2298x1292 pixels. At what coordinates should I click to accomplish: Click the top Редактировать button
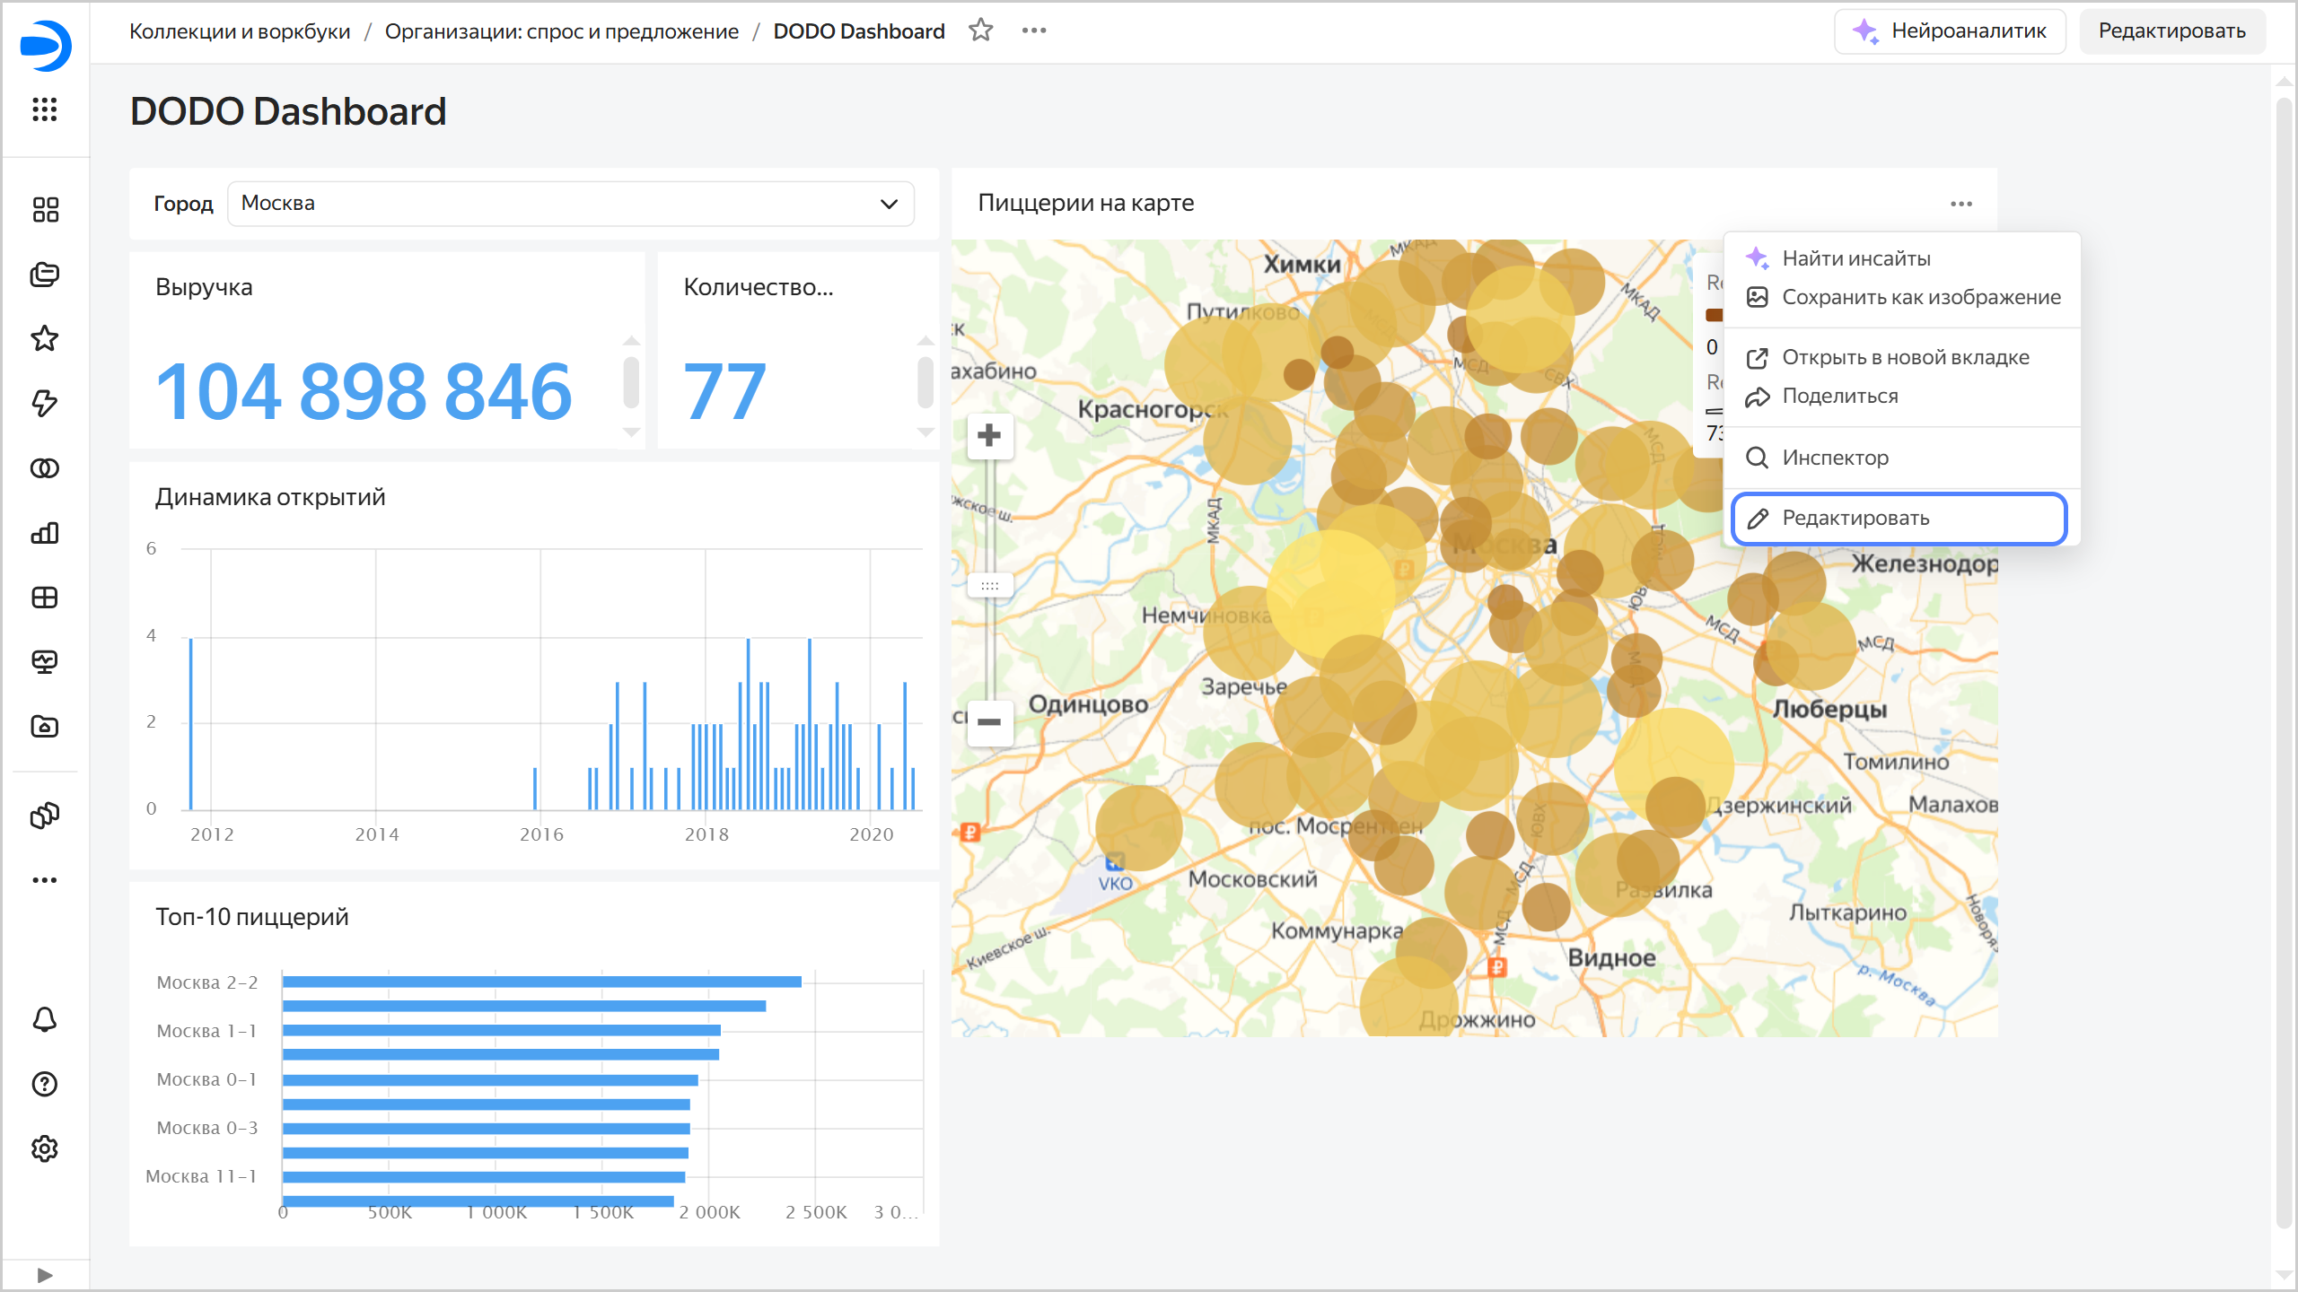pos(2171,31)
